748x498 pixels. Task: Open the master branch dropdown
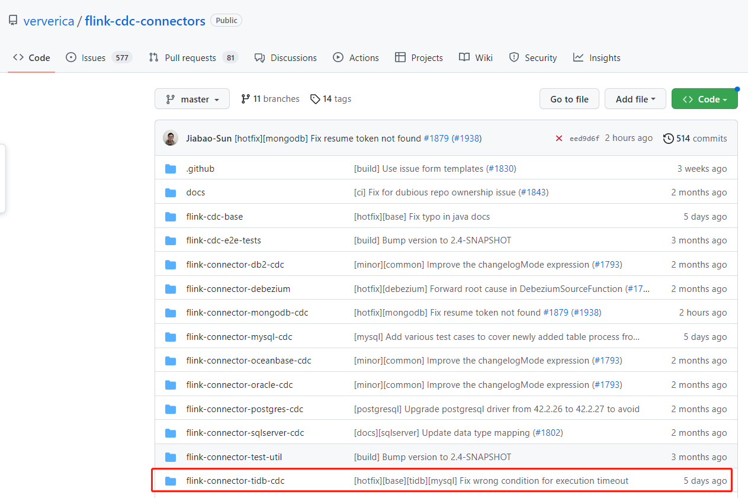[192, 99]
